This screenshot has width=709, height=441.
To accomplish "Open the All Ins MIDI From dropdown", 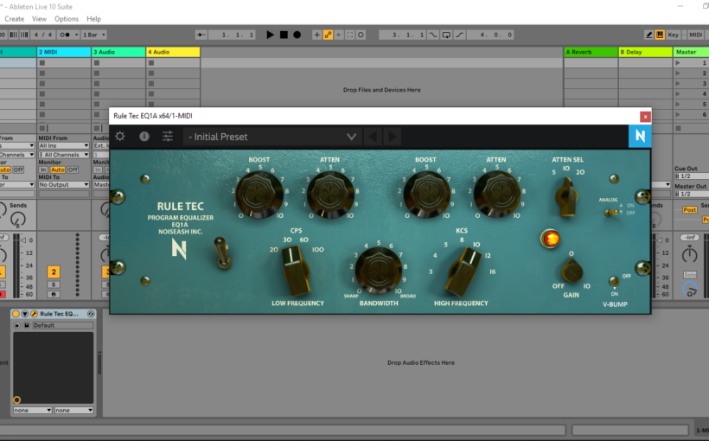I will coord(63,145).
